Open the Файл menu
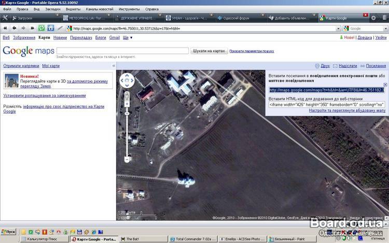Image resolution: width=389 pixels, height=243 pixels. point(7,9)
